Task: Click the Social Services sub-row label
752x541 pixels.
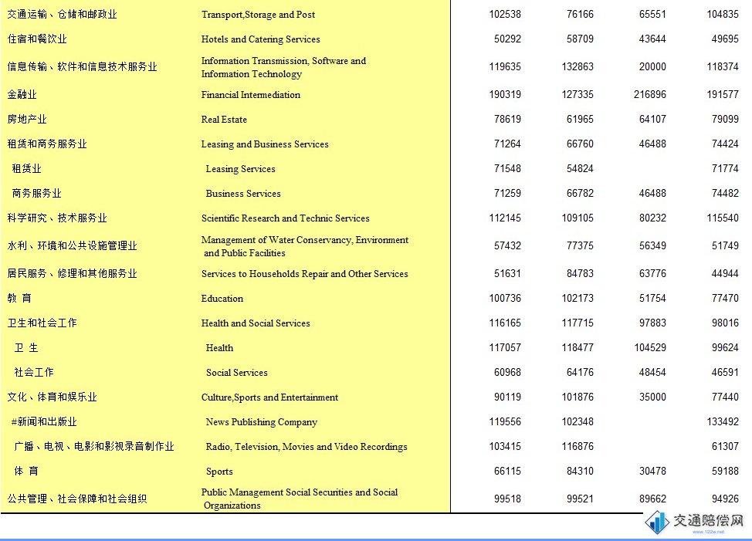Action: [x=236, y=372]
